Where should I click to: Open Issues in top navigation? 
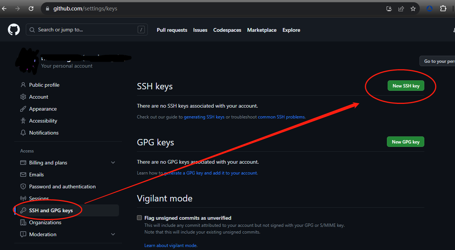(200, 30)
